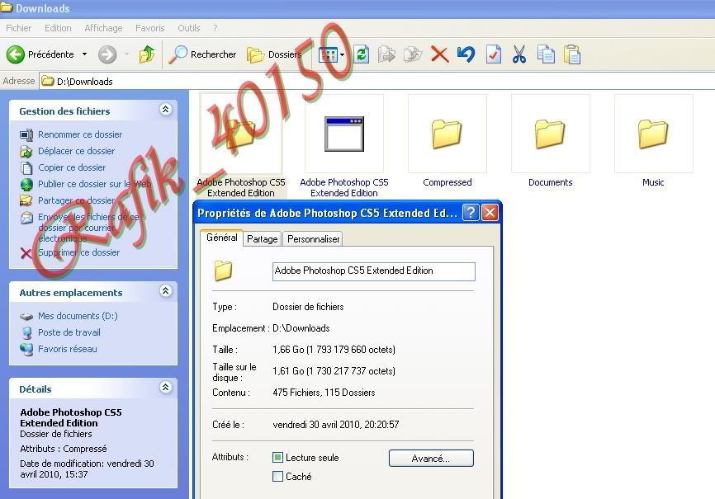Collapse the Gestion des fichiers panel

pyautogui.click(x=165, y=110)
